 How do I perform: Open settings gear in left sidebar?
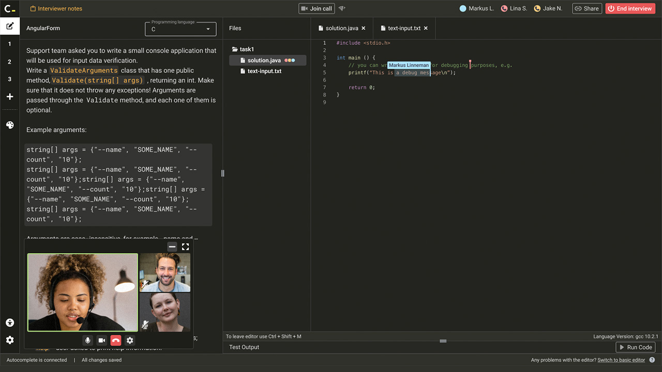(x=10, y=340)
